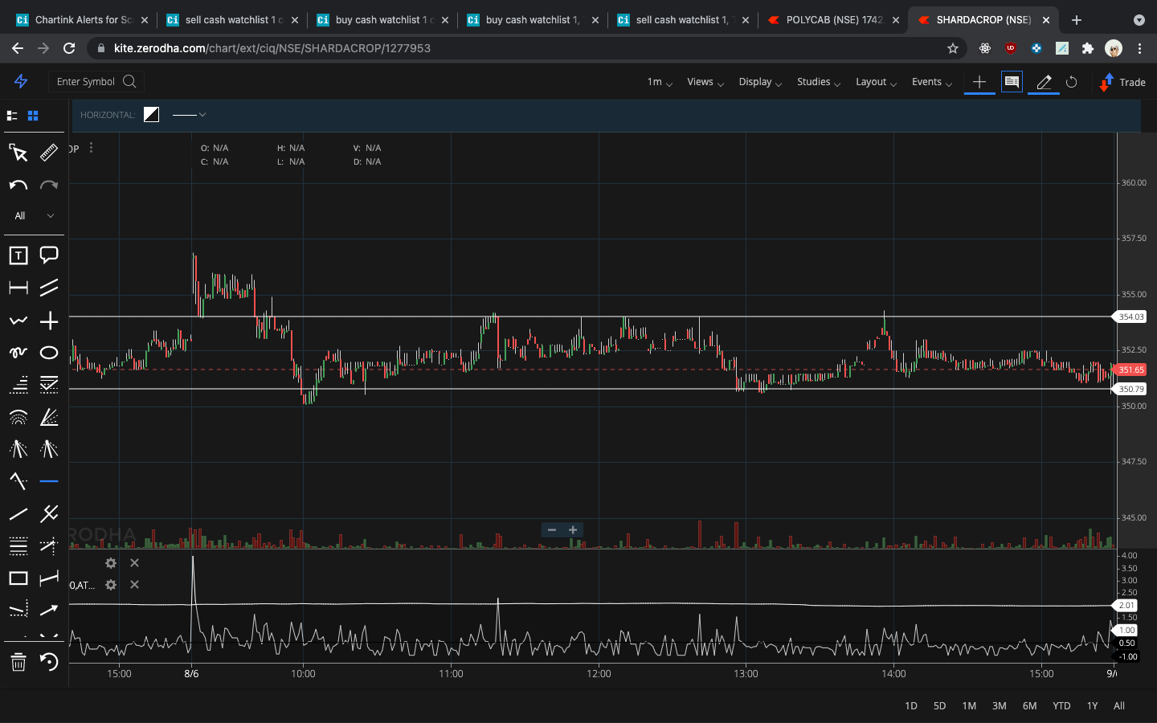Click the trash icon to clear drawings

coord(18,663)
